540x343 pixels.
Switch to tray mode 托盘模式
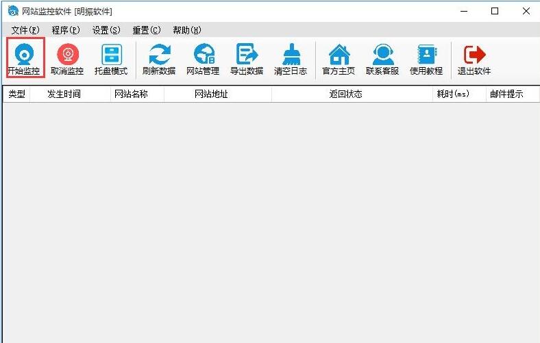point(111,59)
